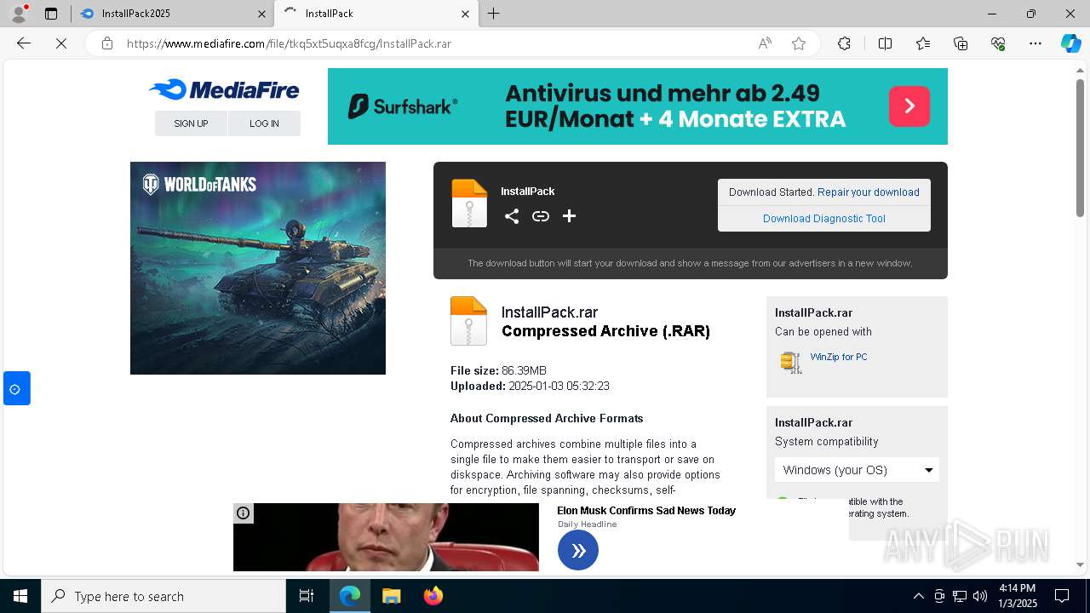Click the read aloud icon in address bar
This screenshot has height=613, width=1090.
(765, 43)
